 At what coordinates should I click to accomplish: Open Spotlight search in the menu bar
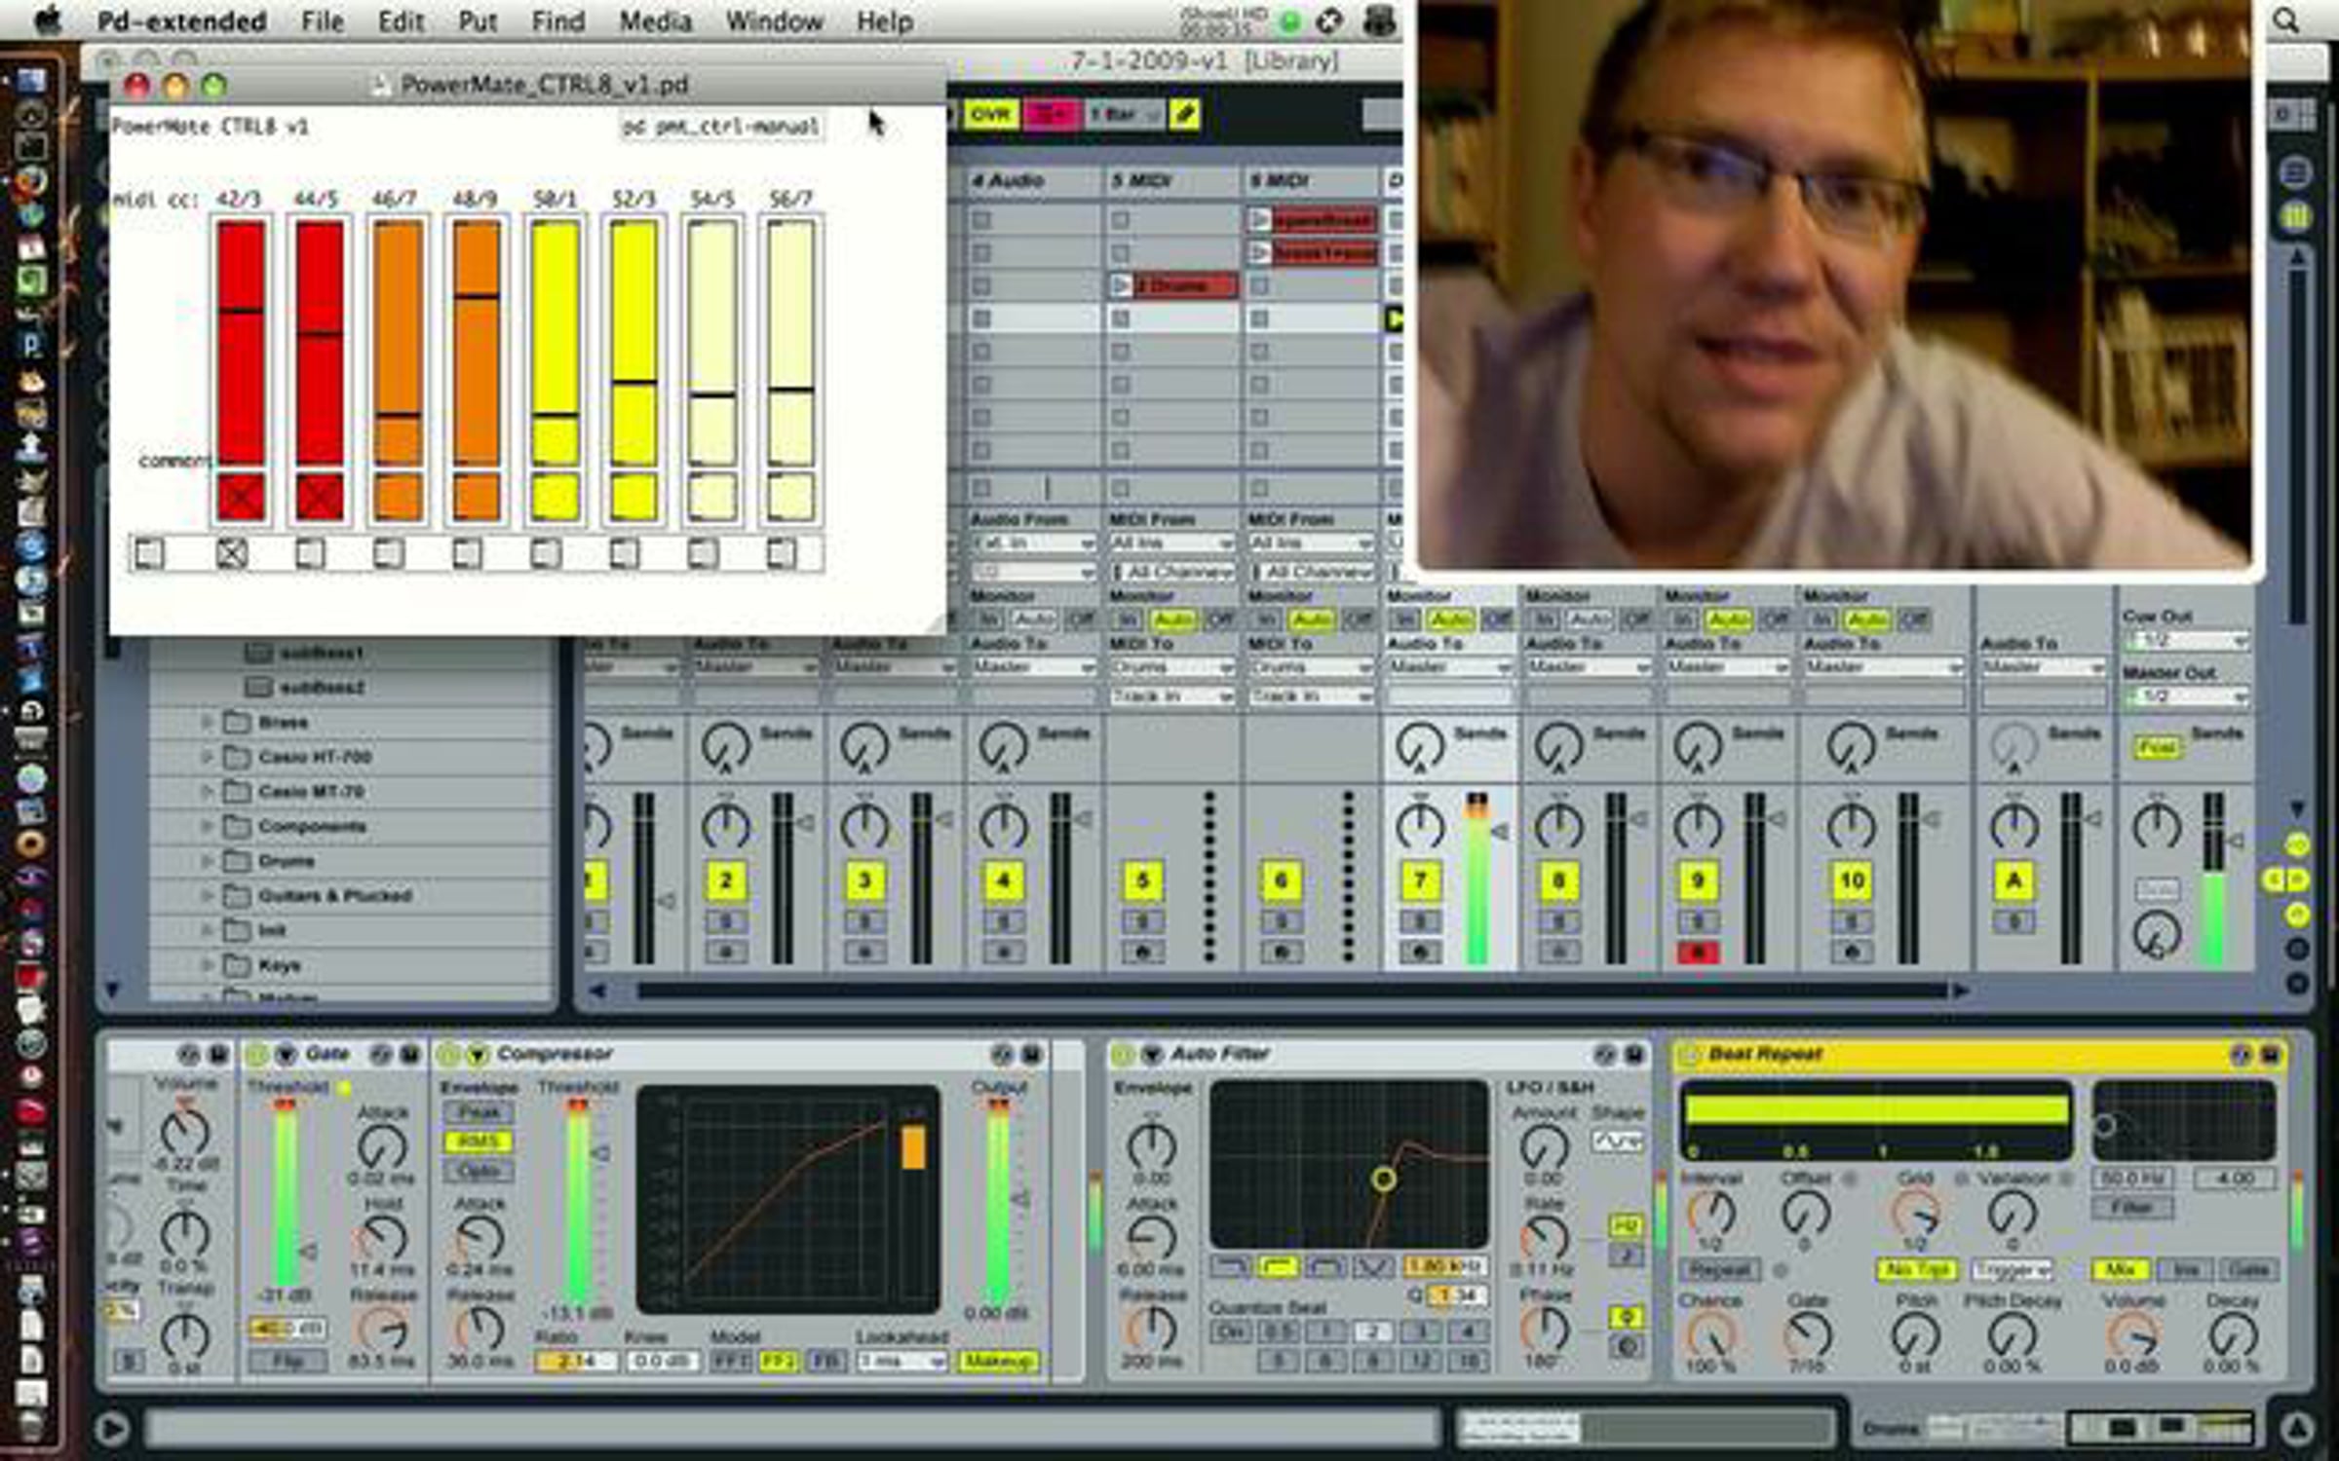(x=2285, y=20)
